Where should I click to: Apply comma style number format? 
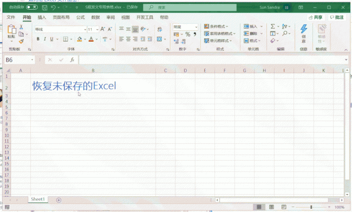click(195, 34)
